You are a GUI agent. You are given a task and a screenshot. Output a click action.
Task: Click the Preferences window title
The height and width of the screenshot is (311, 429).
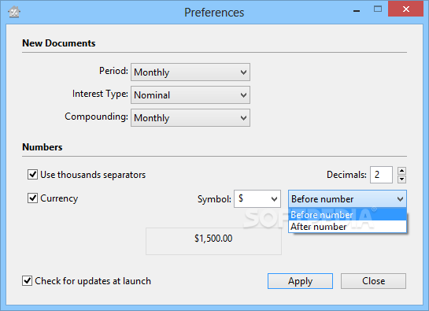[214, 13]
